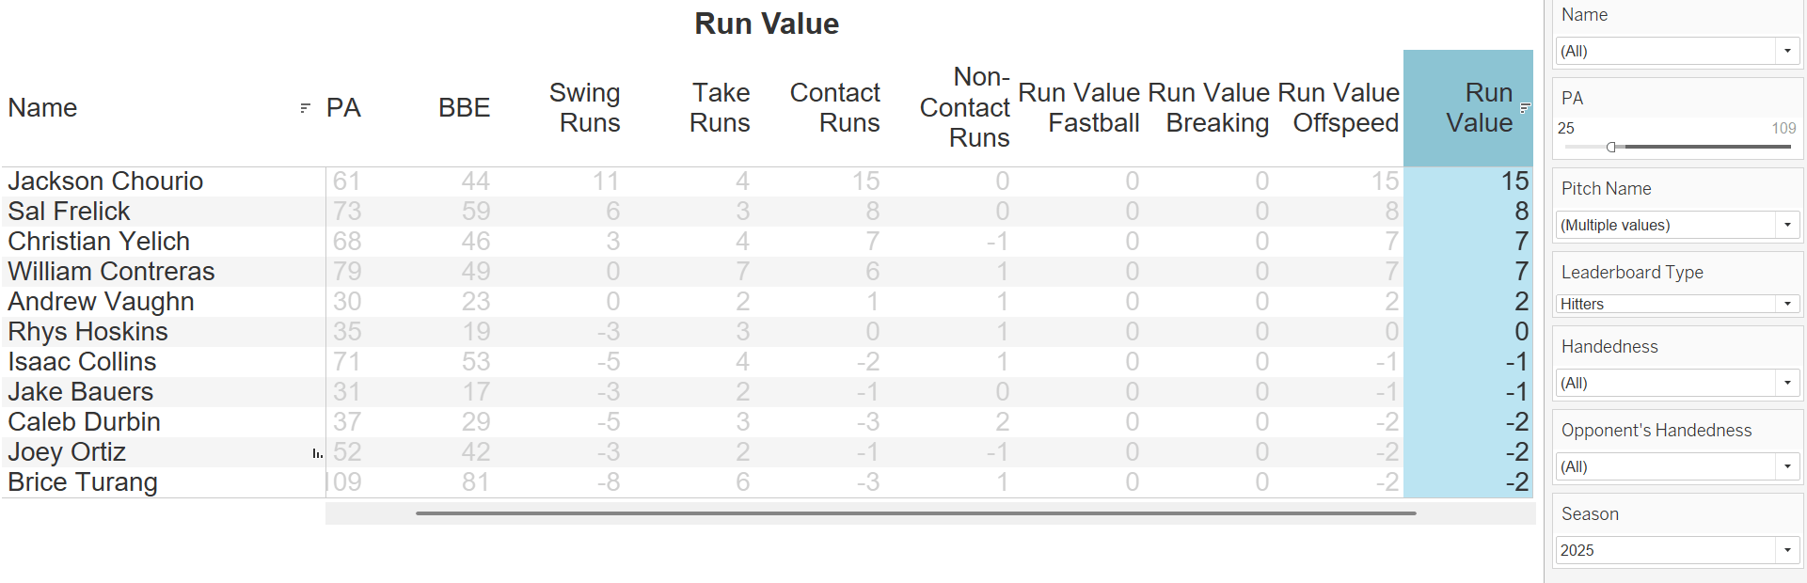Click the BBE column header
This screenshot has width=1807, height=583.
[464, 108]
